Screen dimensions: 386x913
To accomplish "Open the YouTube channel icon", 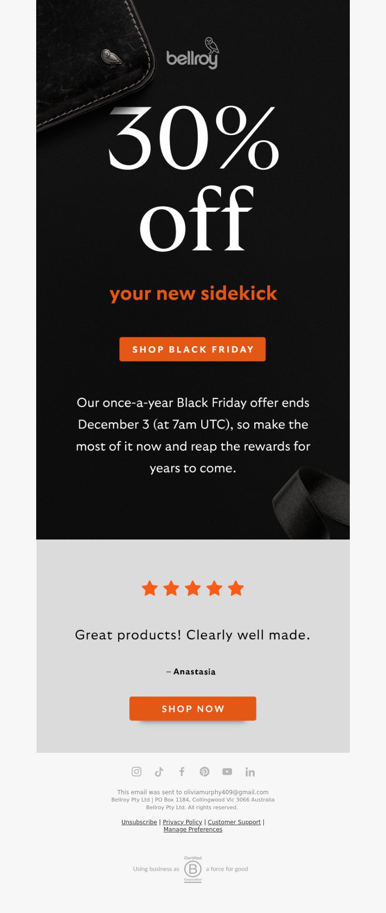I will (227, 772).
